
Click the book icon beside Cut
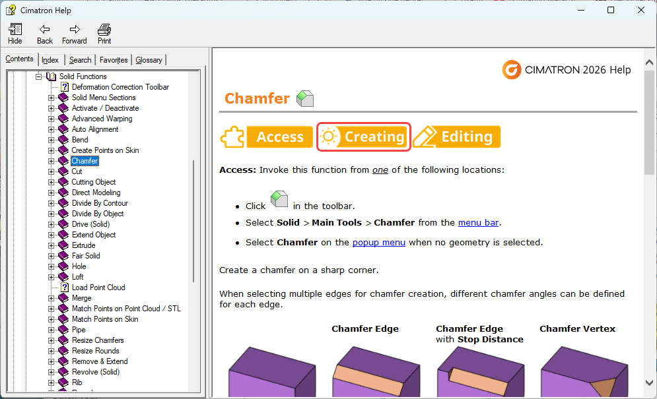point(63,171)
